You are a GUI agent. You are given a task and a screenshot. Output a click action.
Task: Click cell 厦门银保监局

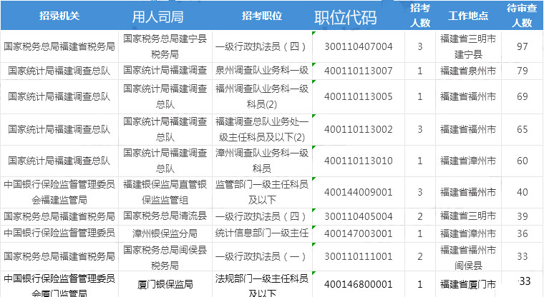(165, 285)
